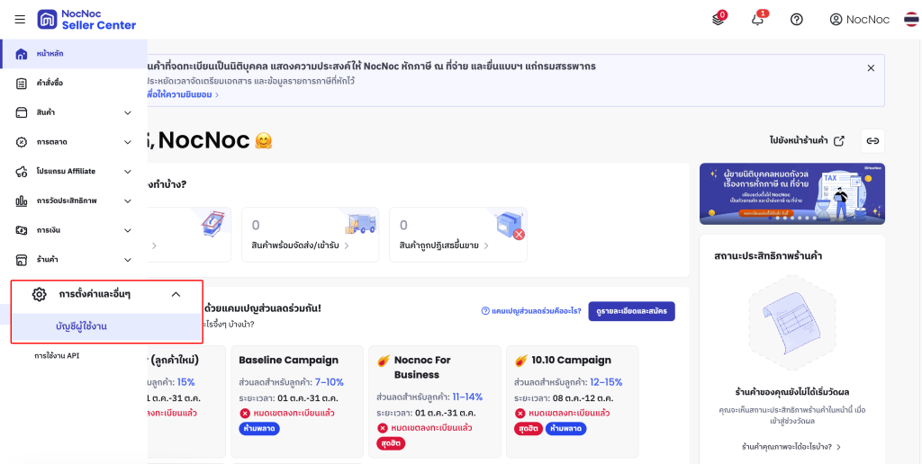Collapse the การตั้งค่าและอื่นๆ section
Screen dimensions: 922x464
tap(176, 294)
